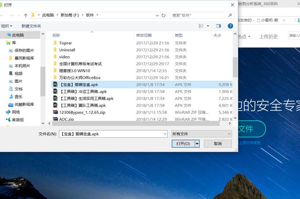Click the search magnifier icon
The height and width of the screenshot is (199, 300).
click(x=230, y=15)
